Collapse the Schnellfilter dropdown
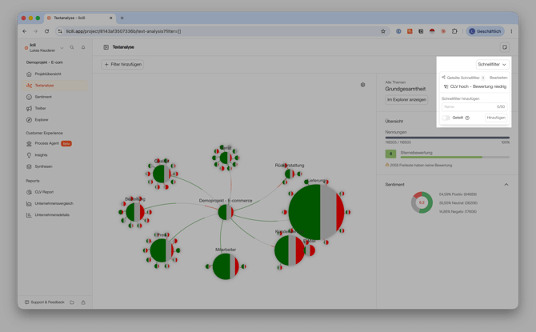 [x=492, y=64]
